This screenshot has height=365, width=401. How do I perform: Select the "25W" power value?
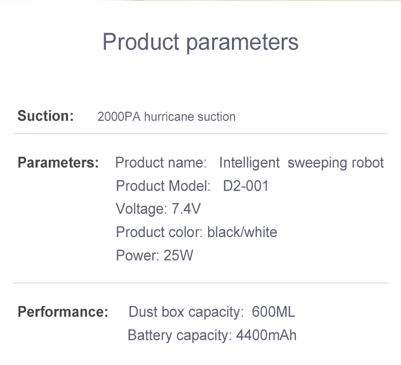pyautogui.click(x=179, y=255)
